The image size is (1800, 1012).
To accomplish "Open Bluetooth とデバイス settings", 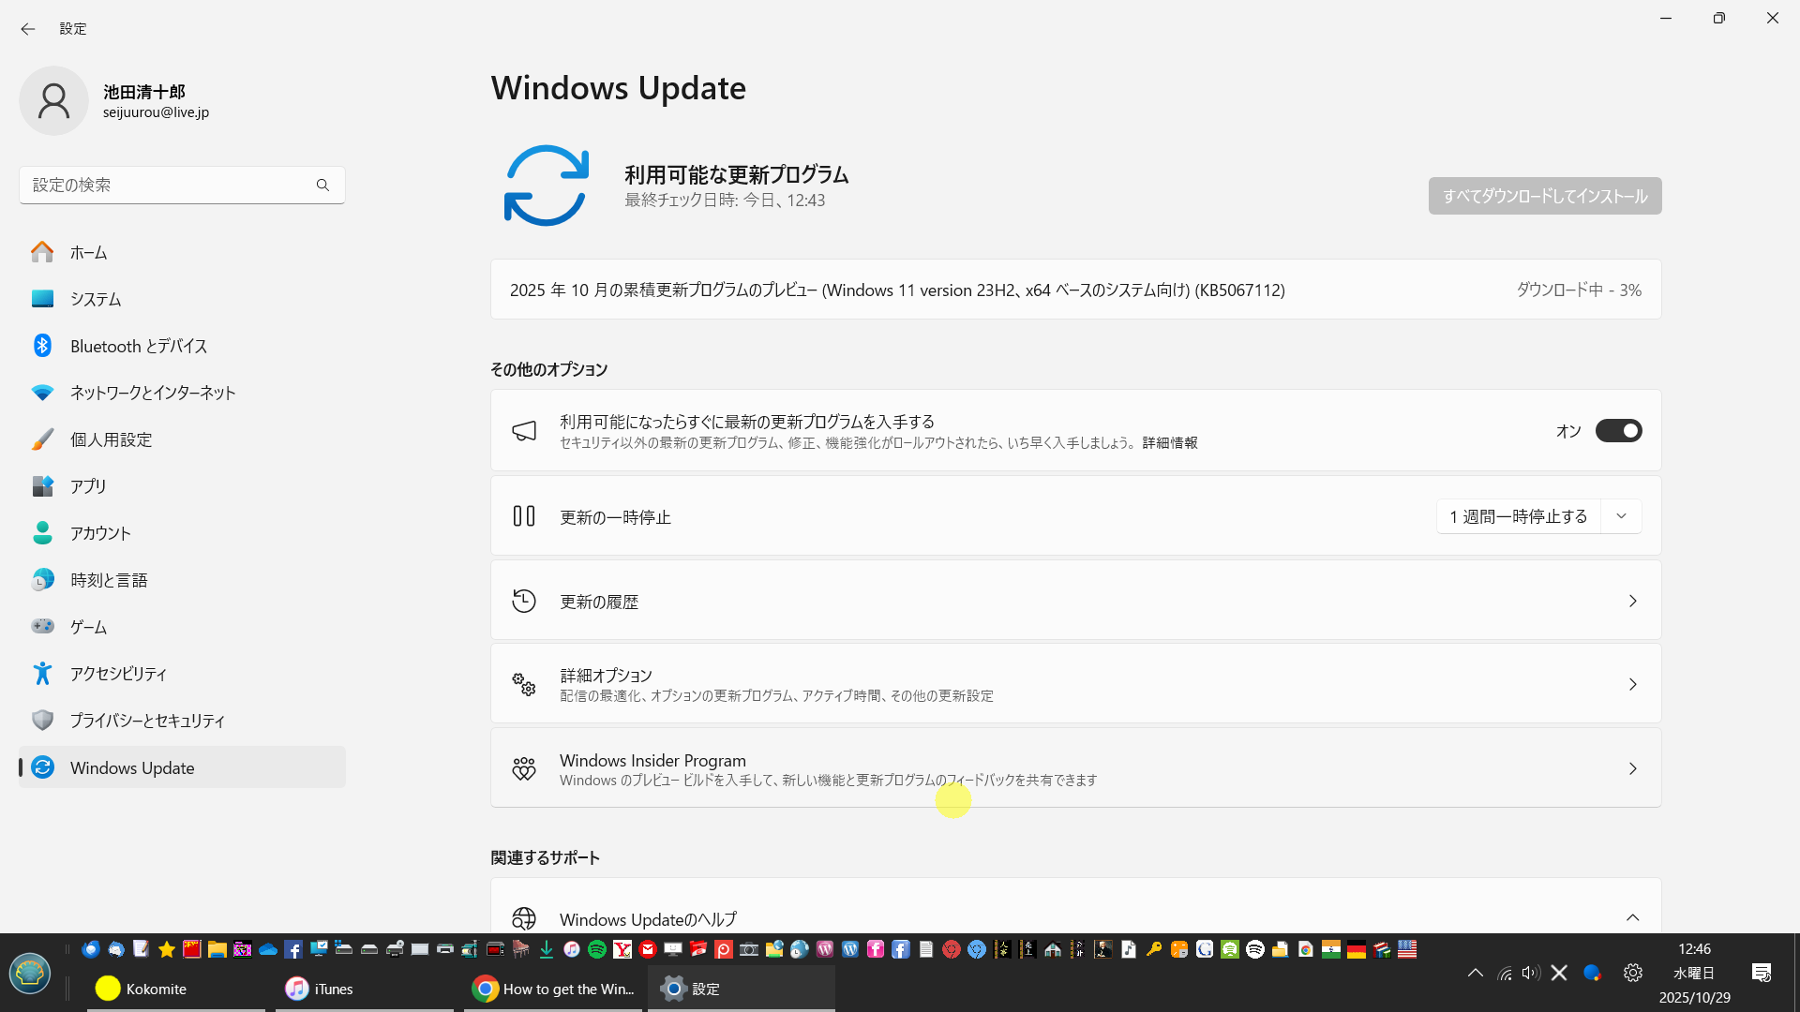I will tap(182, 346).
